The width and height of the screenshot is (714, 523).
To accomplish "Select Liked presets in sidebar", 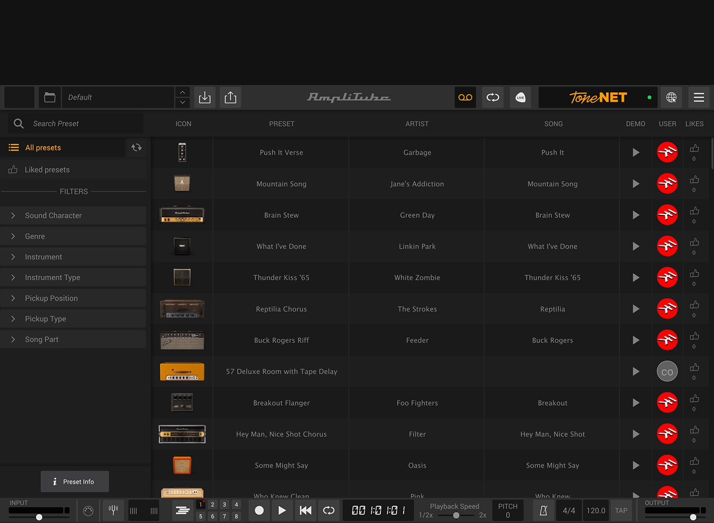I will (47, 170).
